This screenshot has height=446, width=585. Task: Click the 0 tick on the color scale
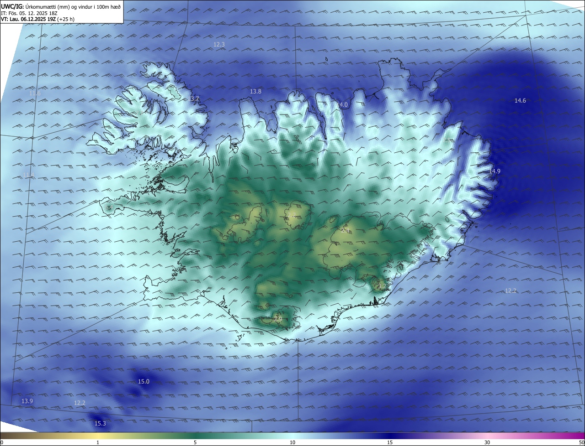coord(1,442)
